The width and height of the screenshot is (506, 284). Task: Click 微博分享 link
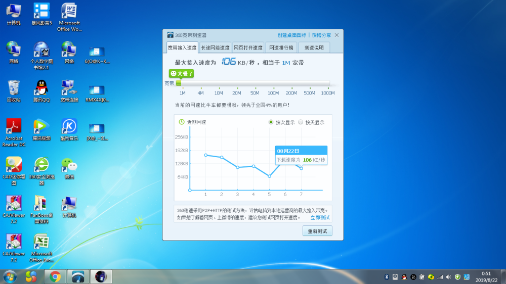tap(321, 35)
